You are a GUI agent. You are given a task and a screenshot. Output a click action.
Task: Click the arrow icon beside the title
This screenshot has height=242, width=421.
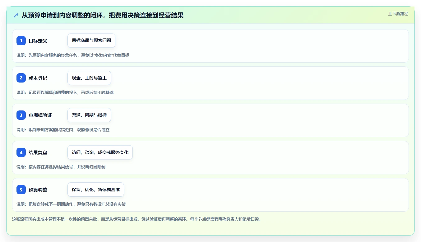[x=16, y=15]
